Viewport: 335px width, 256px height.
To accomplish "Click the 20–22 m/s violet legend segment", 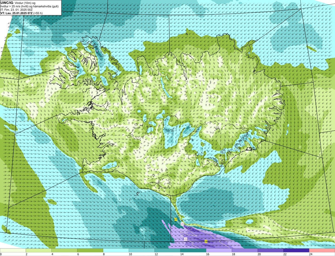I will [x=270, y=251].
